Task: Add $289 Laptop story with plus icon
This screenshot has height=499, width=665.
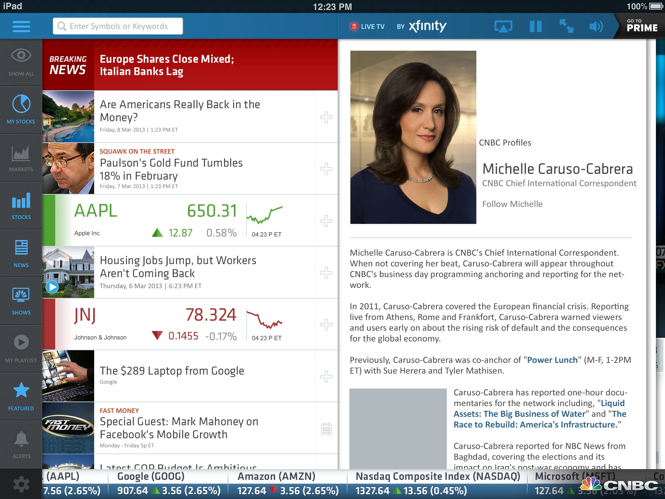Action: [326, 377]
